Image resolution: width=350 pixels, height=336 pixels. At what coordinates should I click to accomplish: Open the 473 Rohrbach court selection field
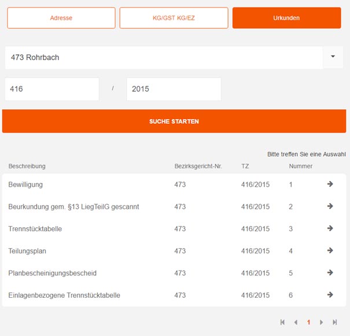tap(163, 57)
